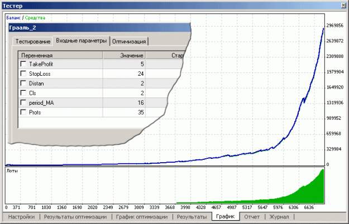Image resolution: width=349 pixels, height=224 pixels.
Task: Click the Prots variable name
Action: [x=35, y=113]
